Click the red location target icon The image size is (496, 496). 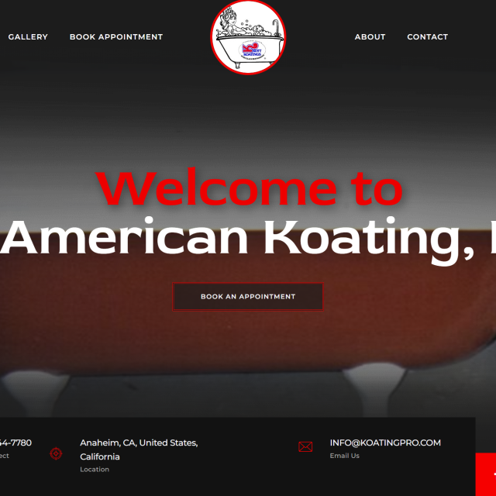tap(56, 453)
